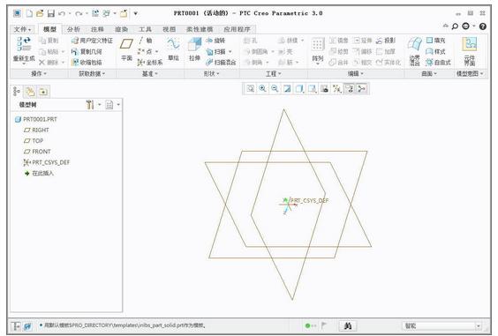Toggle annotation display in graphics toolbar
498x336 pixels.
pyautogui.click(x=349, y=89)
